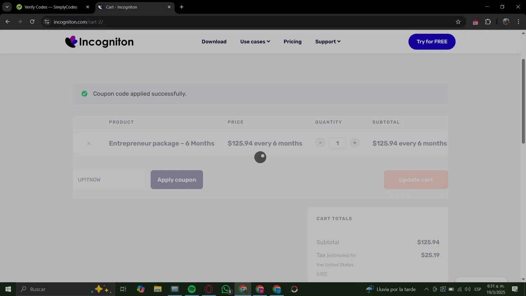Go forward in browser history
Image resolution: width=526 pixels, height=296 pixels.
(x=20, y=22)
